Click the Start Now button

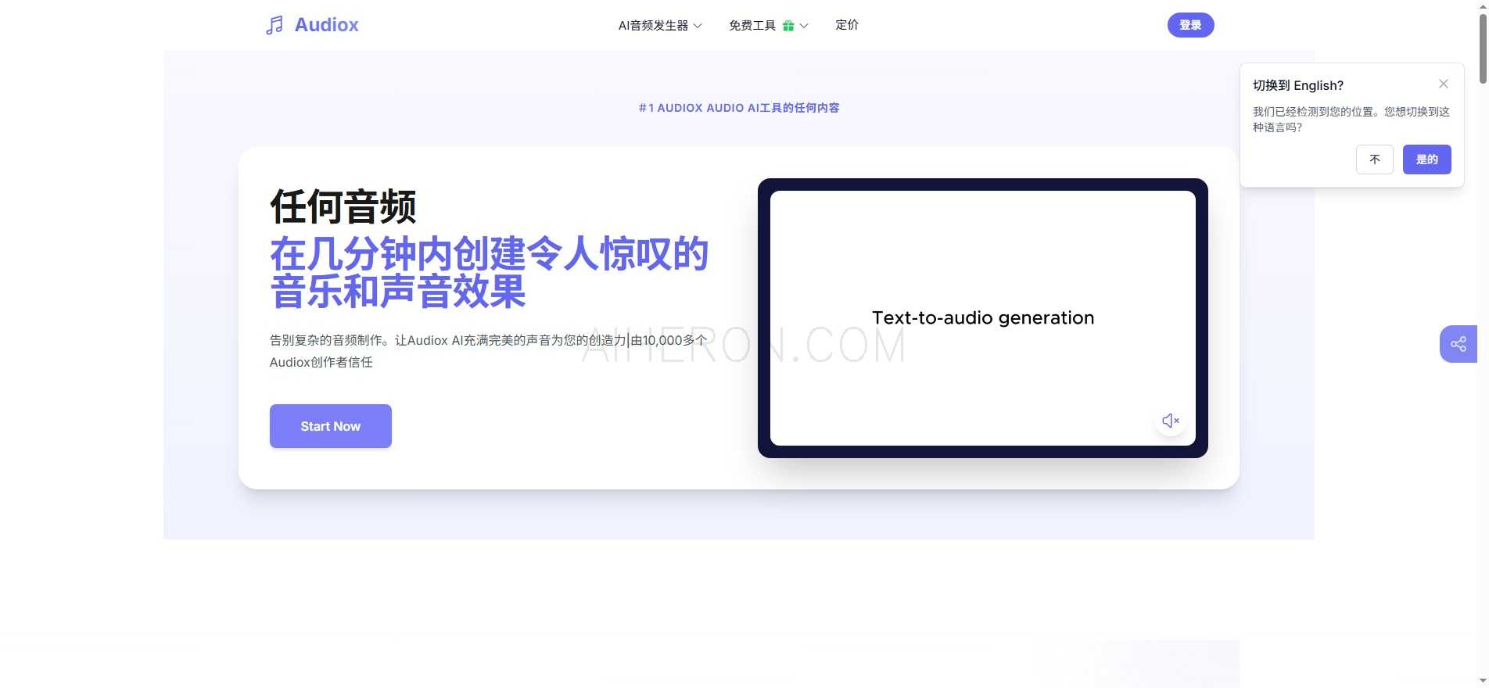coord(331,426)
